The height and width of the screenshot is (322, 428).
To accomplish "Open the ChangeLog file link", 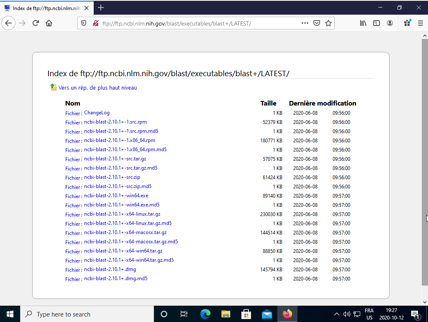I will 97,113.
